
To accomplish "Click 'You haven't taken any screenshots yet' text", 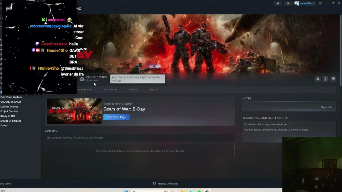I will click(x=266, y=125).
